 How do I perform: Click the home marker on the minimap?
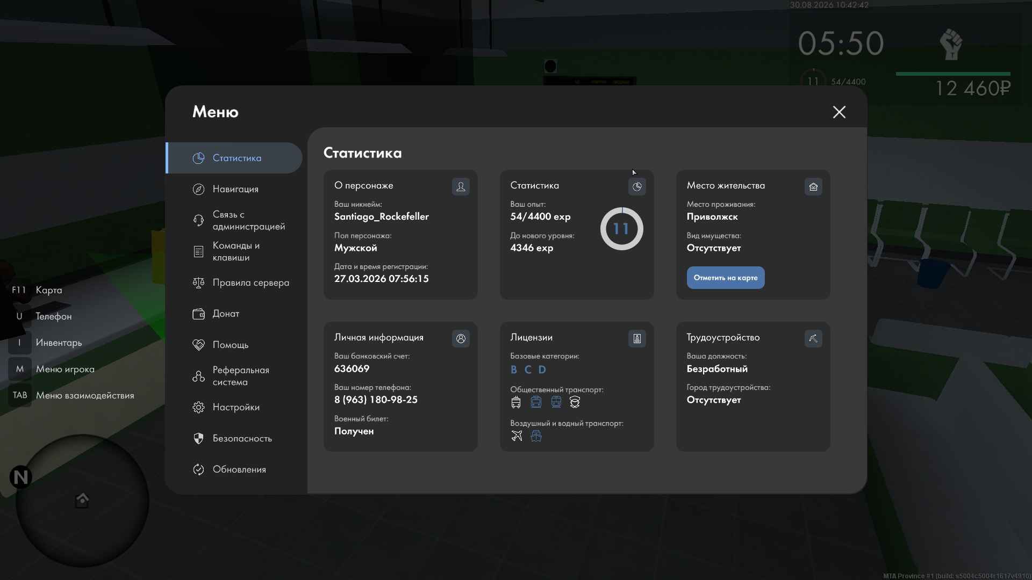tap(82, 500)
